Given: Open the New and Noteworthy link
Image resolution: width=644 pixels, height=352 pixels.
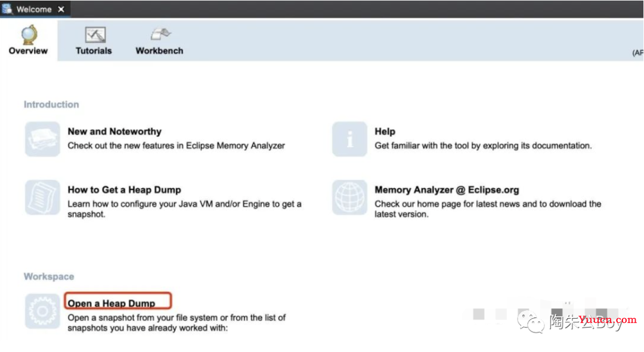Looking at the screenshot, I should (114, 132).
